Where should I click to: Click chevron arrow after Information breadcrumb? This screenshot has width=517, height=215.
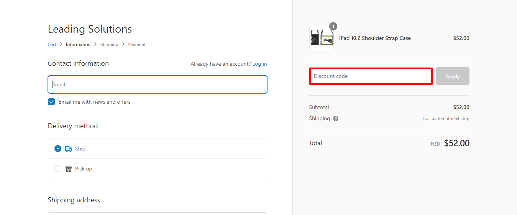(x=95, y=45)
